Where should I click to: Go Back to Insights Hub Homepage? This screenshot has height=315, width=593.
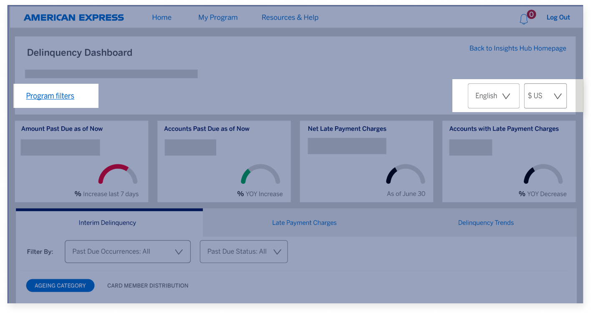coord(517,48)
